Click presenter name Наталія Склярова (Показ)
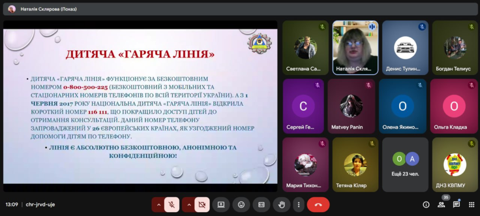Viewport: 480px width, 216px height. point(48,9)
